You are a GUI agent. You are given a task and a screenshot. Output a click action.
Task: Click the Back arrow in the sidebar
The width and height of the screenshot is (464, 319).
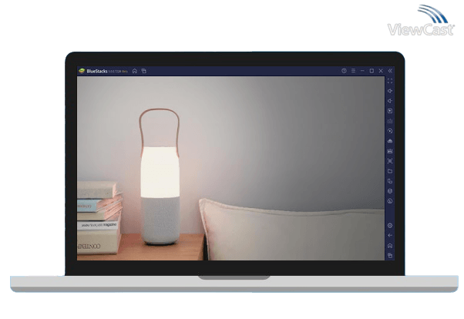point(390,236)
